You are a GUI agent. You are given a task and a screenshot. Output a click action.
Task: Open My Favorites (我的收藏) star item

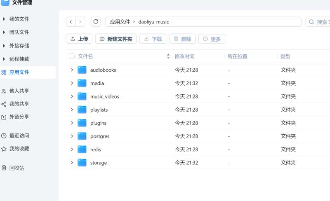point(19,149)
